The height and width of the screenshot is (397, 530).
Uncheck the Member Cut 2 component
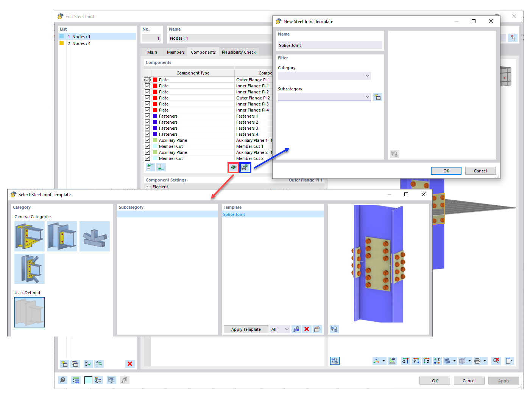coord(148,158)
